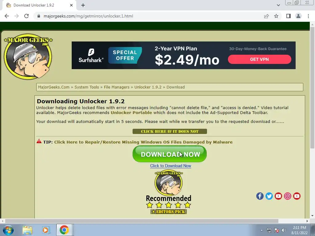Image resolution: width=315 pixels, height=236 pixels.
Task: Click the browser forward arrow
Action: pyautogui.click(x=17, y=16)
